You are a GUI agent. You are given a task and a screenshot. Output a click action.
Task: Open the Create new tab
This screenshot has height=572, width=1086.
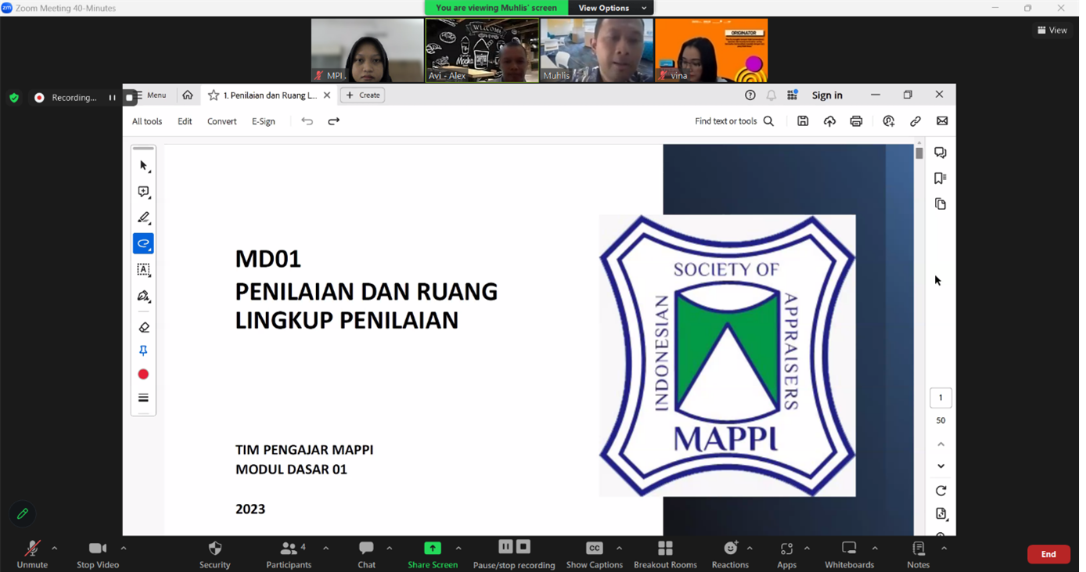pyautogui.click(x=362, y=95)
